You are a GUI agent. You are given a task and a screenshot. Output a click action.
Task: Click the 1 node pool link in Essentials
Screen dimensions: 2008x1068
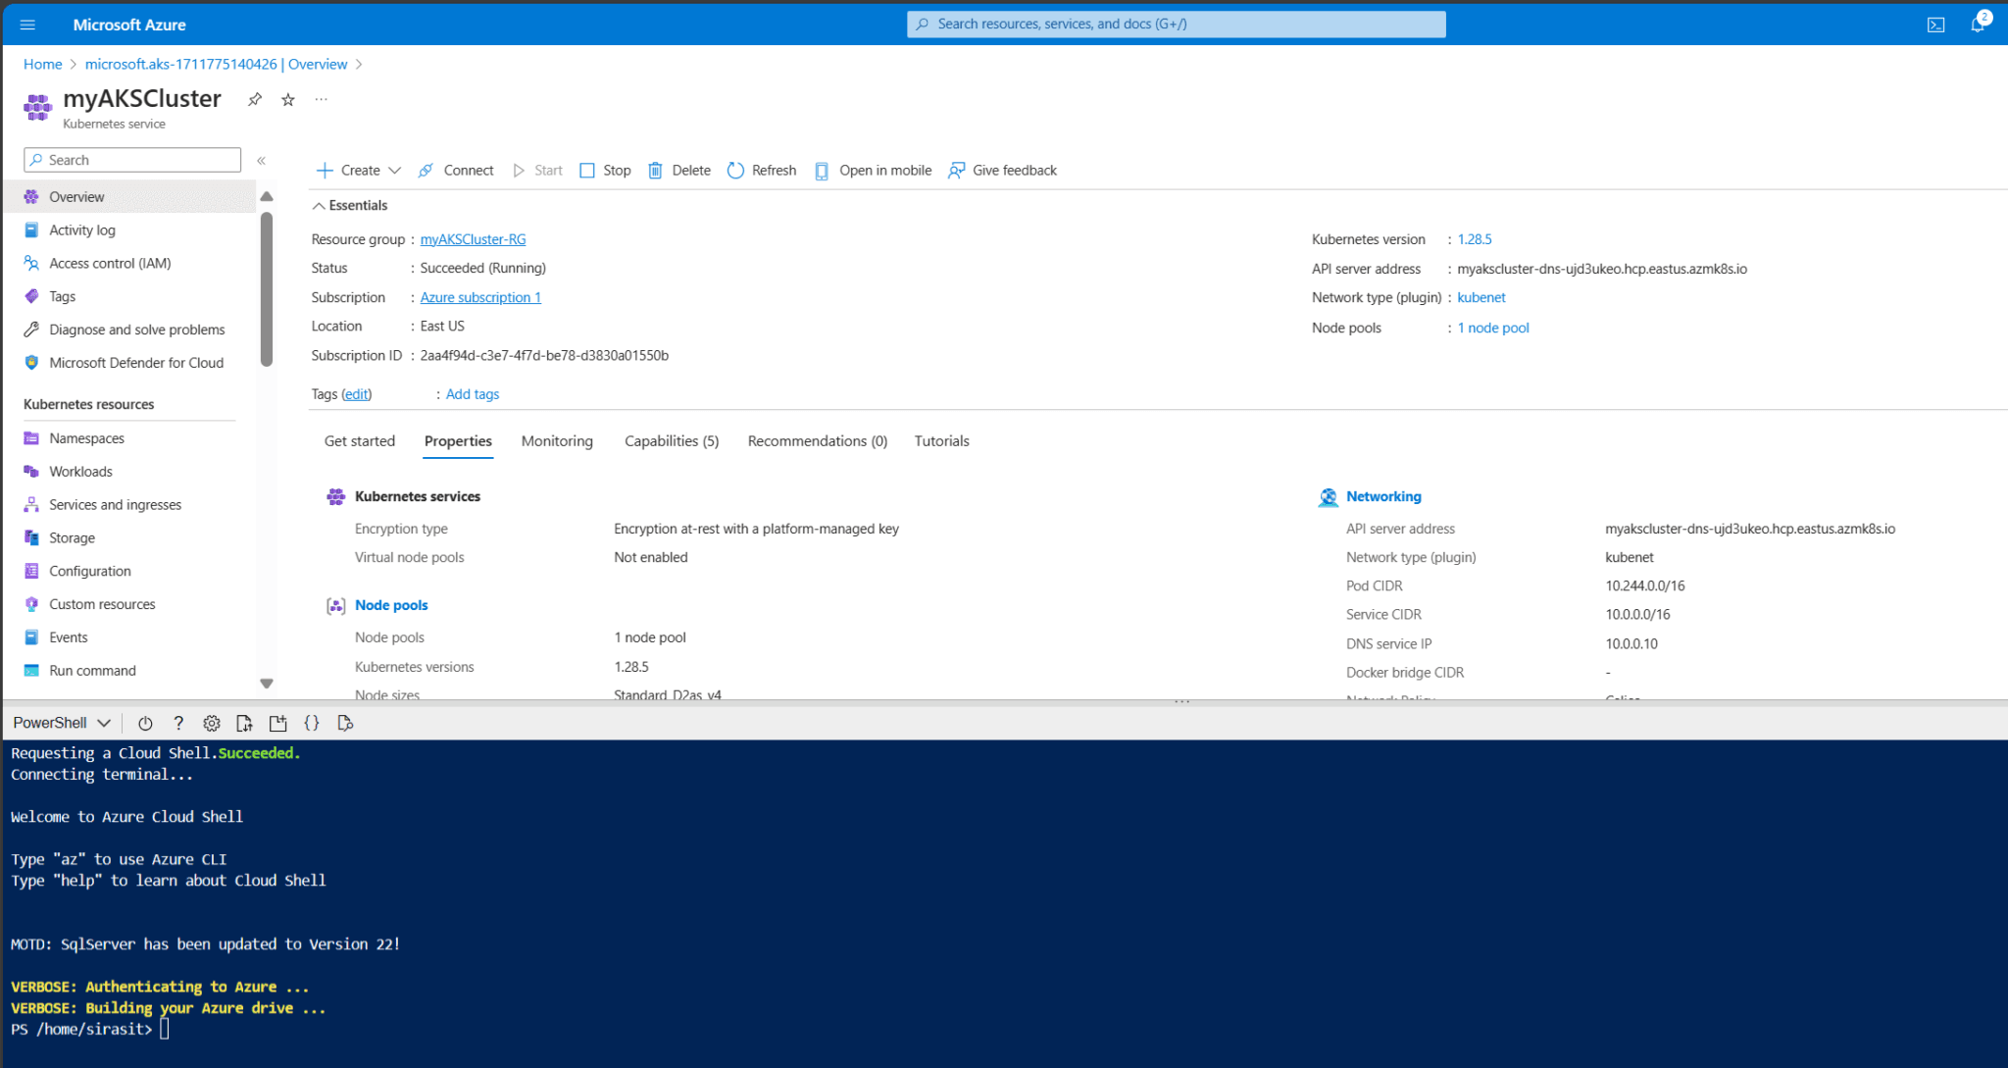coord(1493,328)
